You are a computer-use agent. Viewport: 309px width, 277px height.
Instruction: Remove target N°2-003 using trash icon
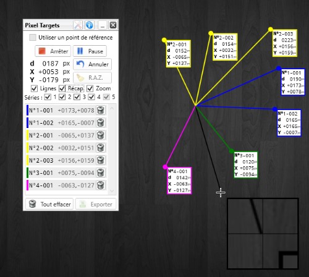[x=101, y=160]
